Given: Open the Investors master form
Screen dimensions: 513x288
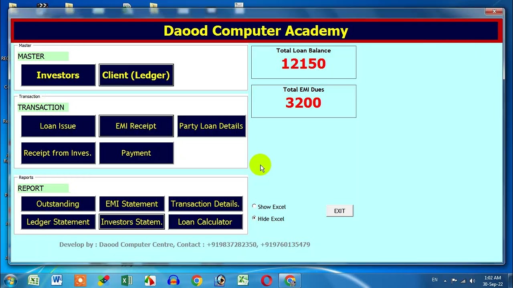Looking at the screenshot, I should (58, 75).
